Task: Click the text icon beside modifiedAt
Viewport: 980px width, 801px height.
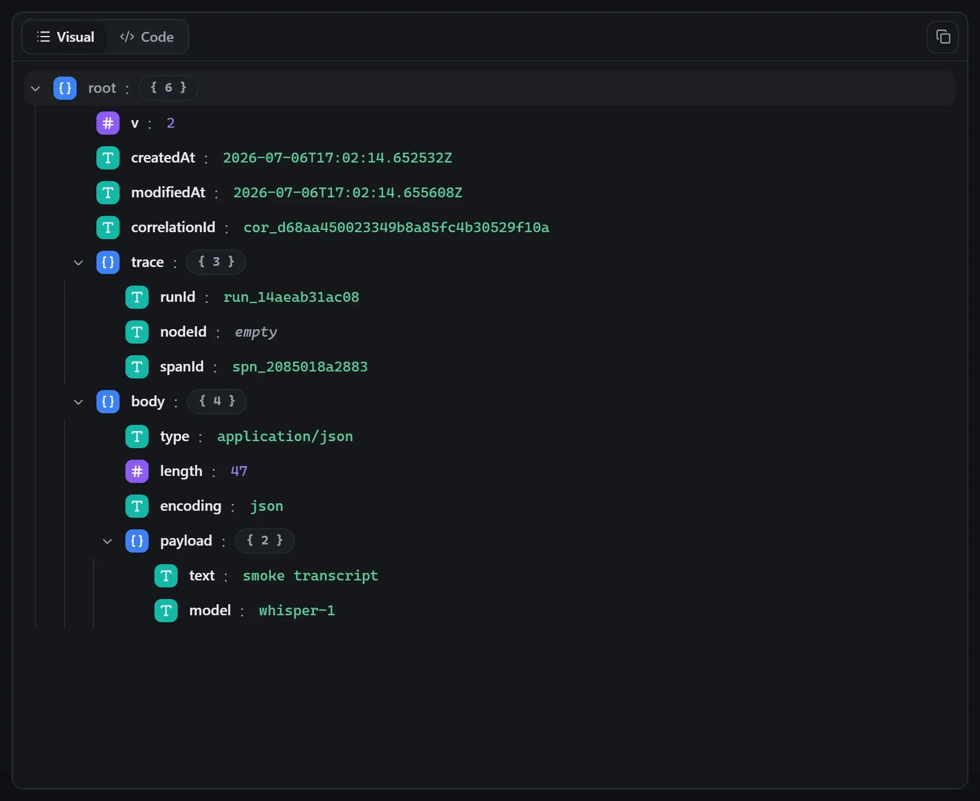Action: click(108, 193)
